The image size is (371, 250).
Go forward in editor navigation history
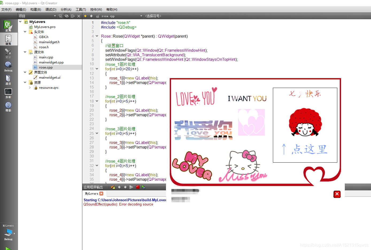tap(91, 16)
